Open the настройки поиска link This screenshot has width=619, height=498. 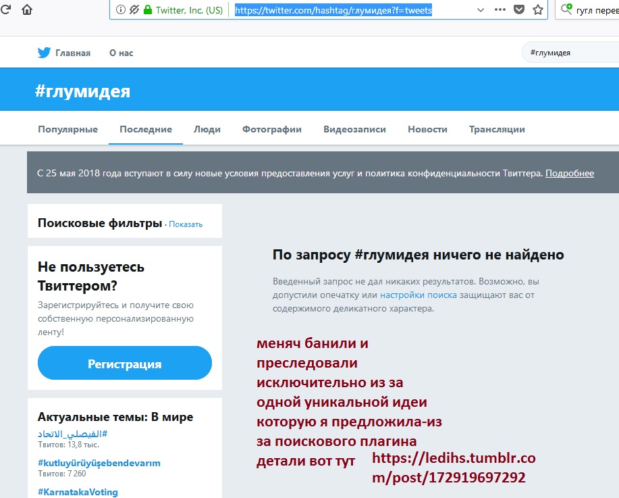(x=418, y=295)
